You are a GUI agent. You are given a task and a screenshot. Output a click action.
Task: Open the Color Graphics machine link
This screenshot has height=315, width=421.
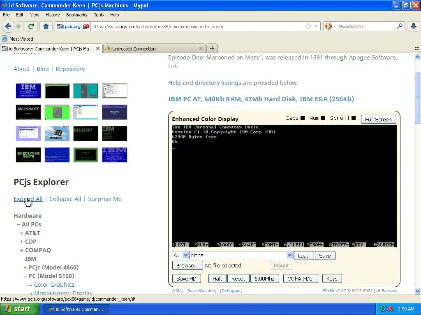click(x=54, y=285)
